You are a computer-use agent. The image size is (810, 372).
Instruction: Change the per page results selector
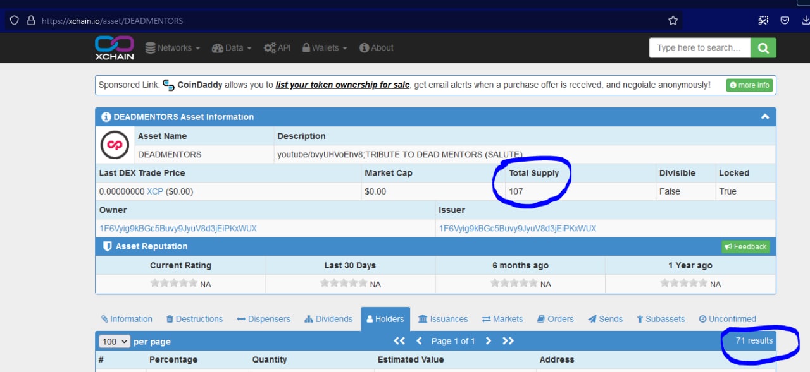[115, 342]
